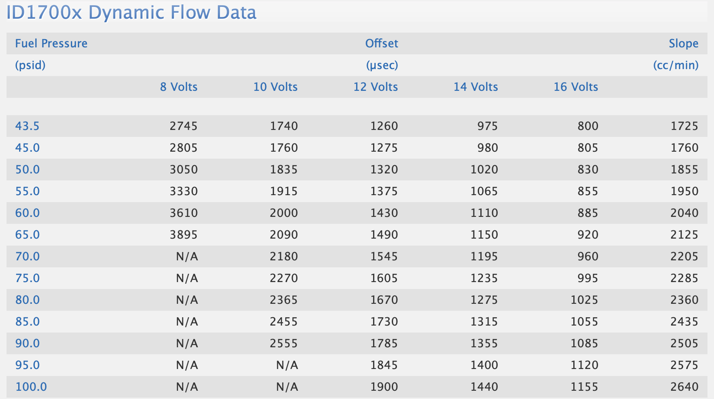This screenshot has width=714, height=399.
Task: Click the Fuel Pressure column header
Action: tap(51, 43)
